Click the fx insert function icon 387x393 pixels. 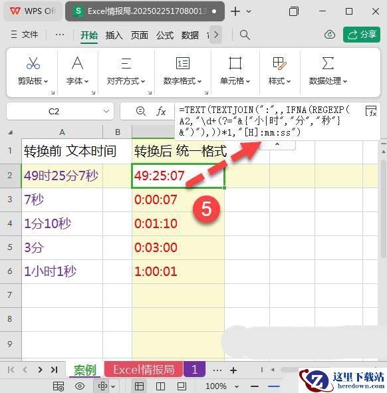[x=161, y=111]
